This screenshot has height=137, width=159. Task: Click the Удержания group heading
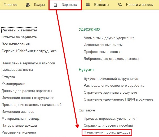(x=90, y=29)
